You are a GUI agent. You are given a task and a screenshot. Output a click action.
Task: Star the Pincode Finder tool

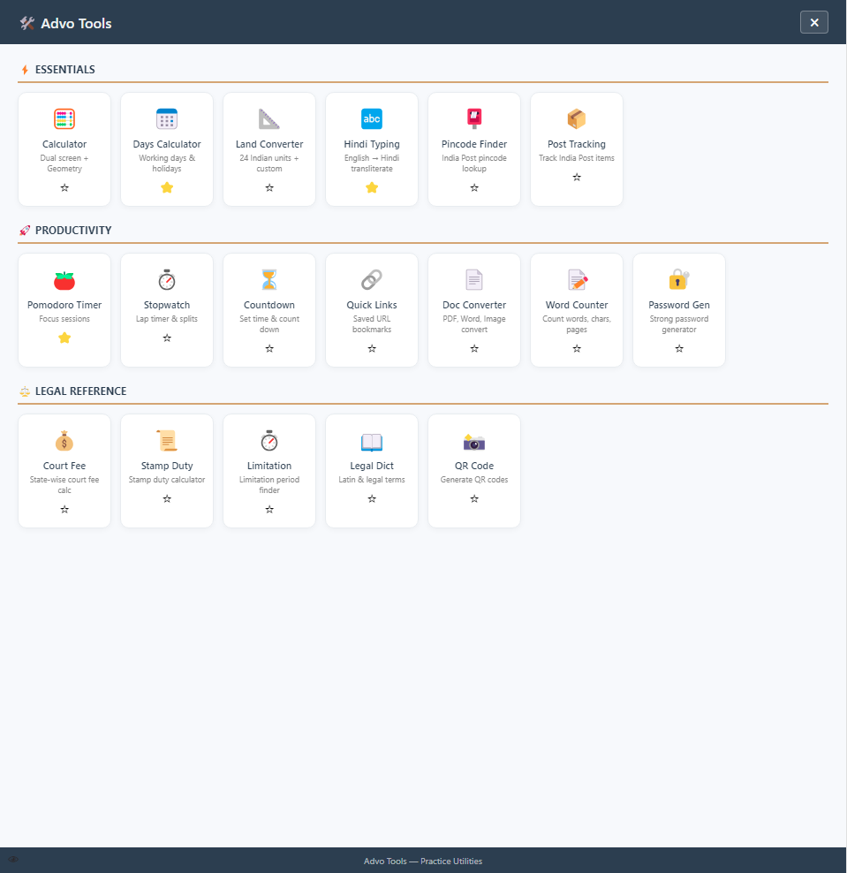[474, 188]
